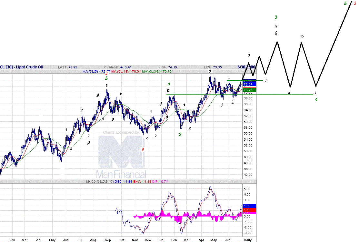Click the green 70.70 price badge on axis
Image resolution: width=359 pixels, height=242 pixels.
pos(249,90)
